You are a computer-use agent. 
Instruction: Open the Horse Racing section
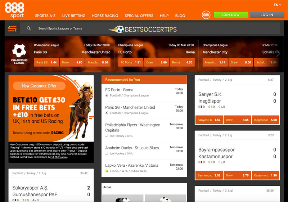click(x=105, y=16)
